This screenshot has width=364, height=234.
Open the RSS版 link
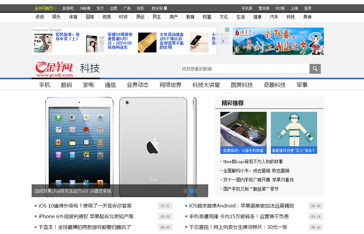click(x=280, y=8)
